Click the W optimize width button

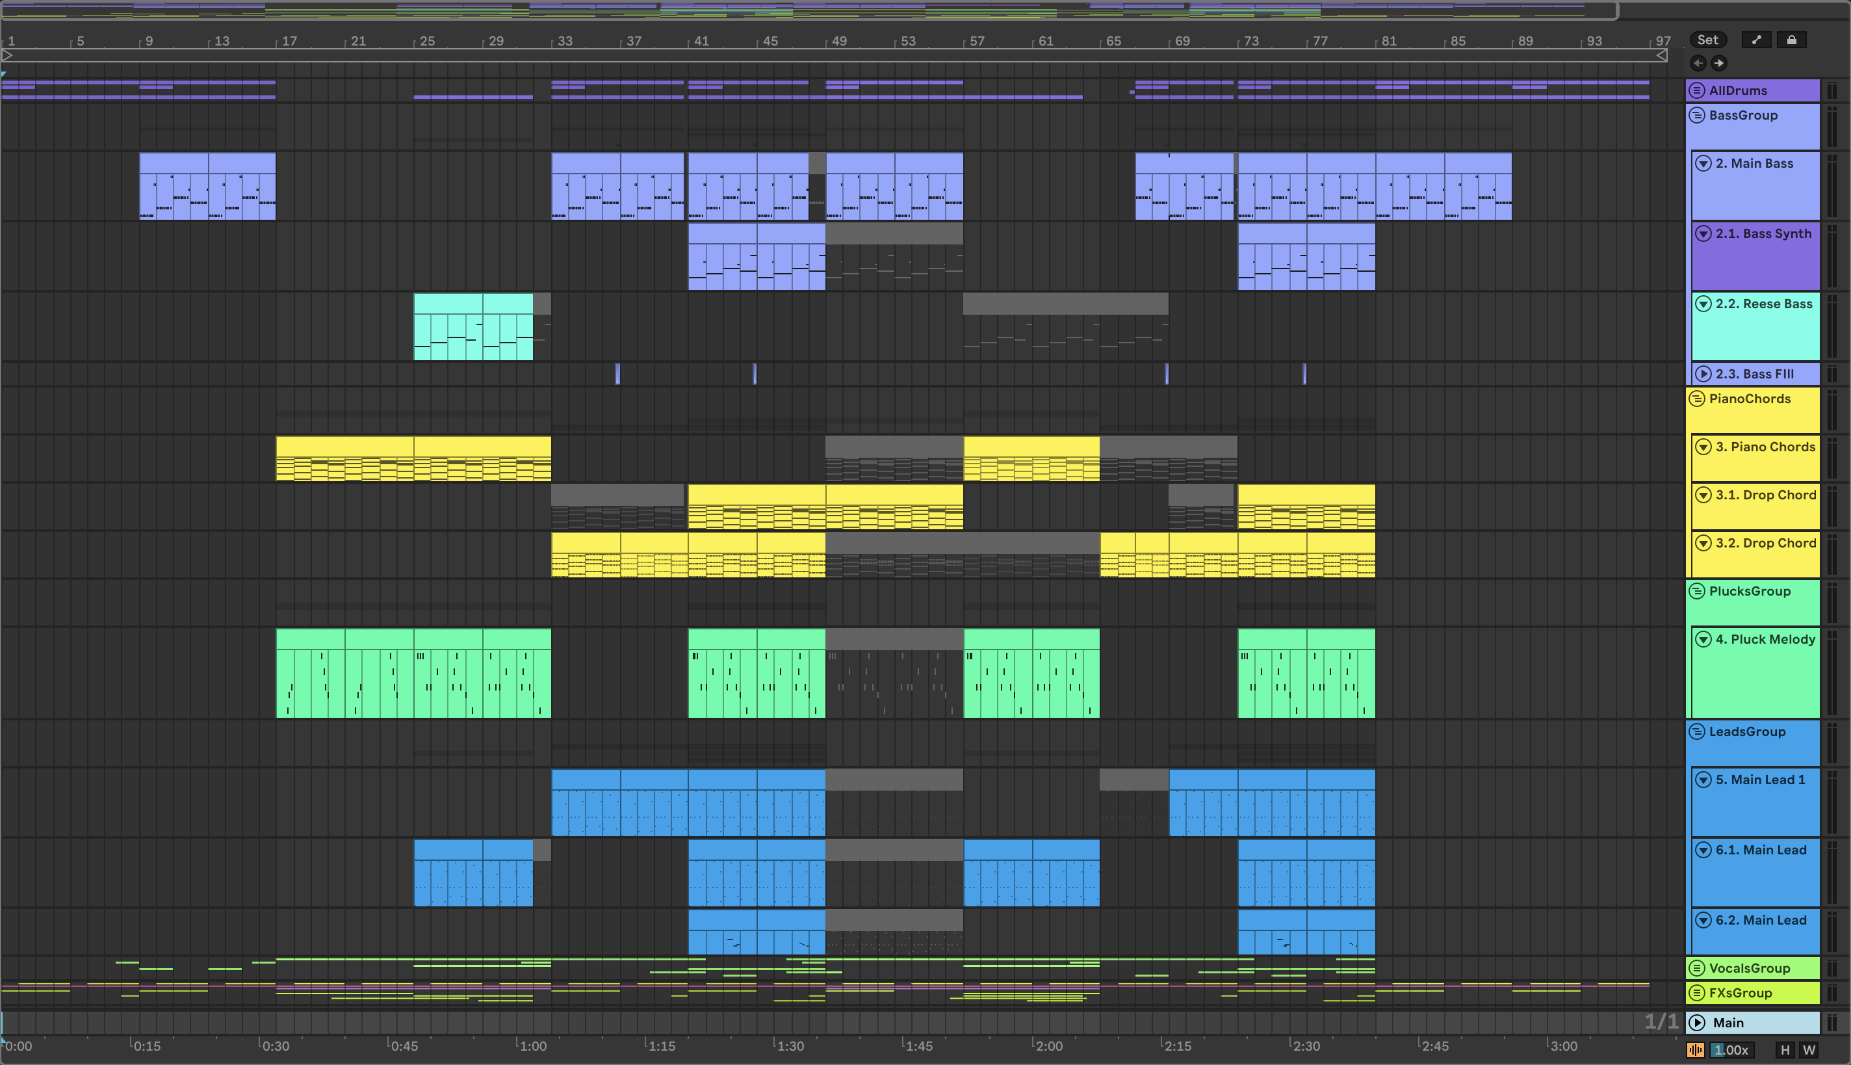pos(1809,1051)
